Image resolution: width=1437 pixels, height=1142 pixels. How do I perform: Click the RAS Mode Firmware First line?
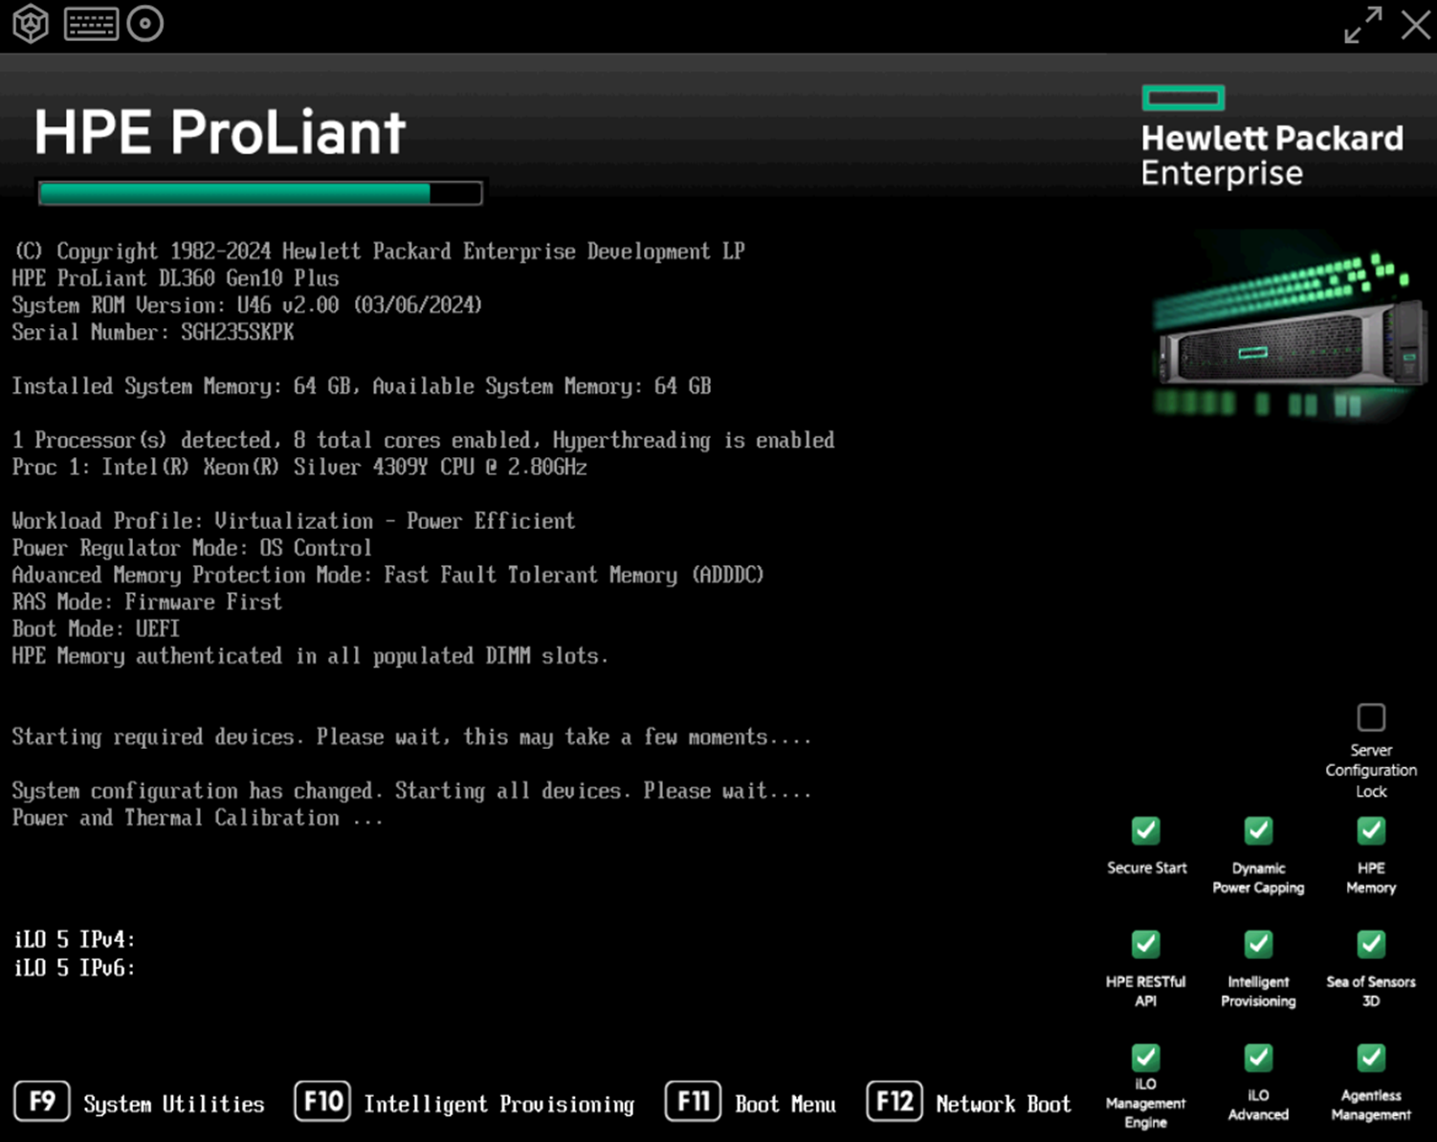147,602
